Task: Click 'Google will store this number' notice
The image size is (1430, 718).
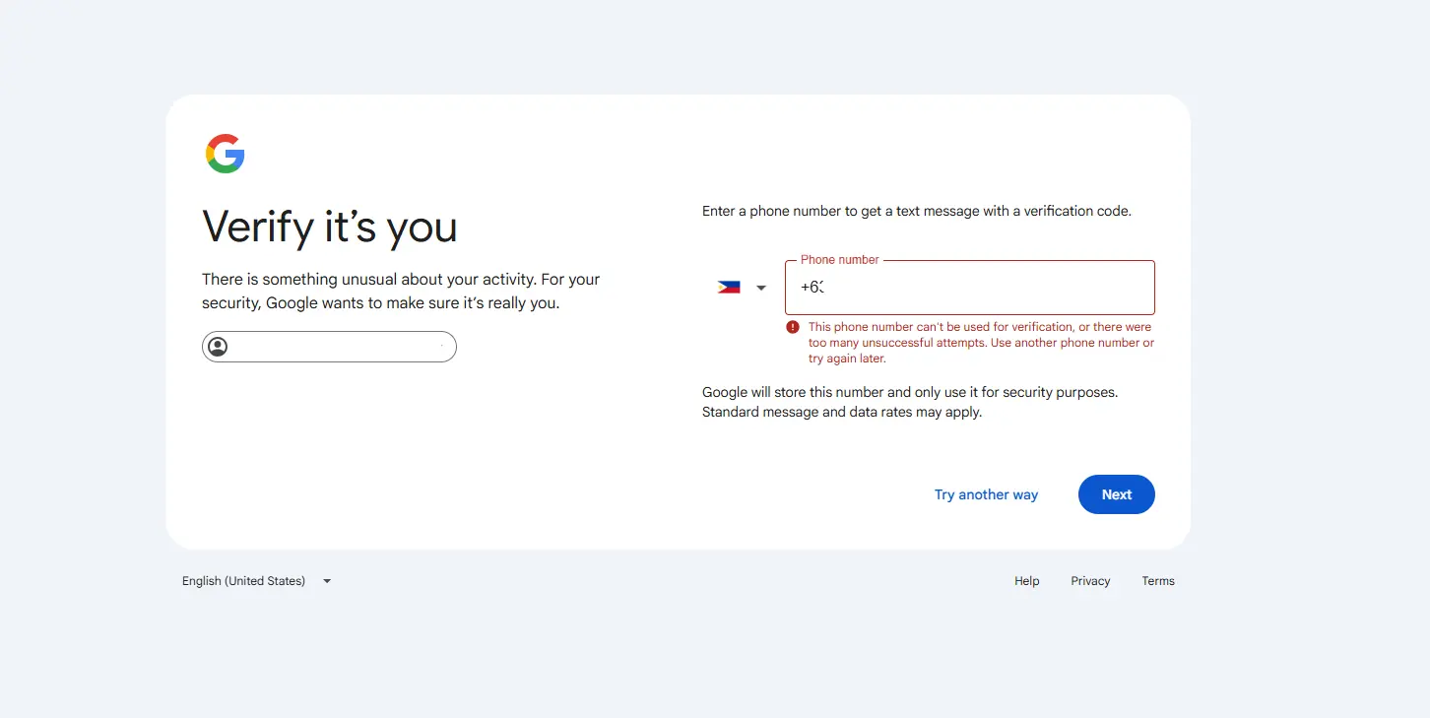Action: 910,402
